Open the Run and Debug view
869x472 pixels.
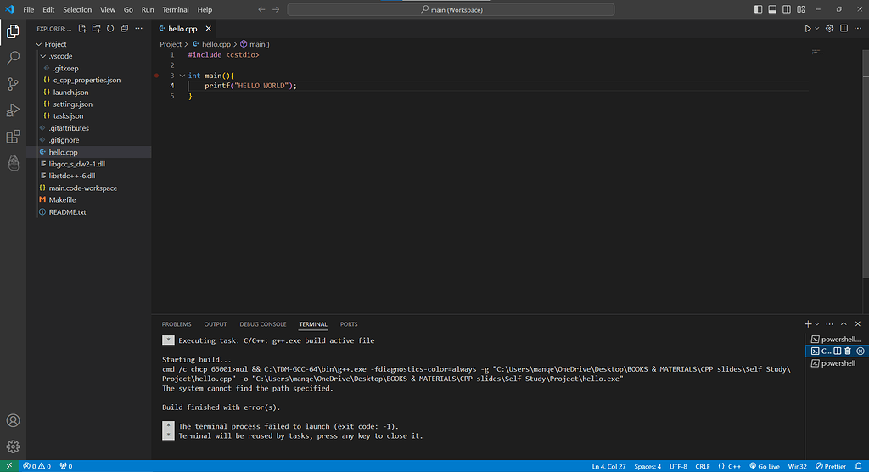[x=13, y=110]
